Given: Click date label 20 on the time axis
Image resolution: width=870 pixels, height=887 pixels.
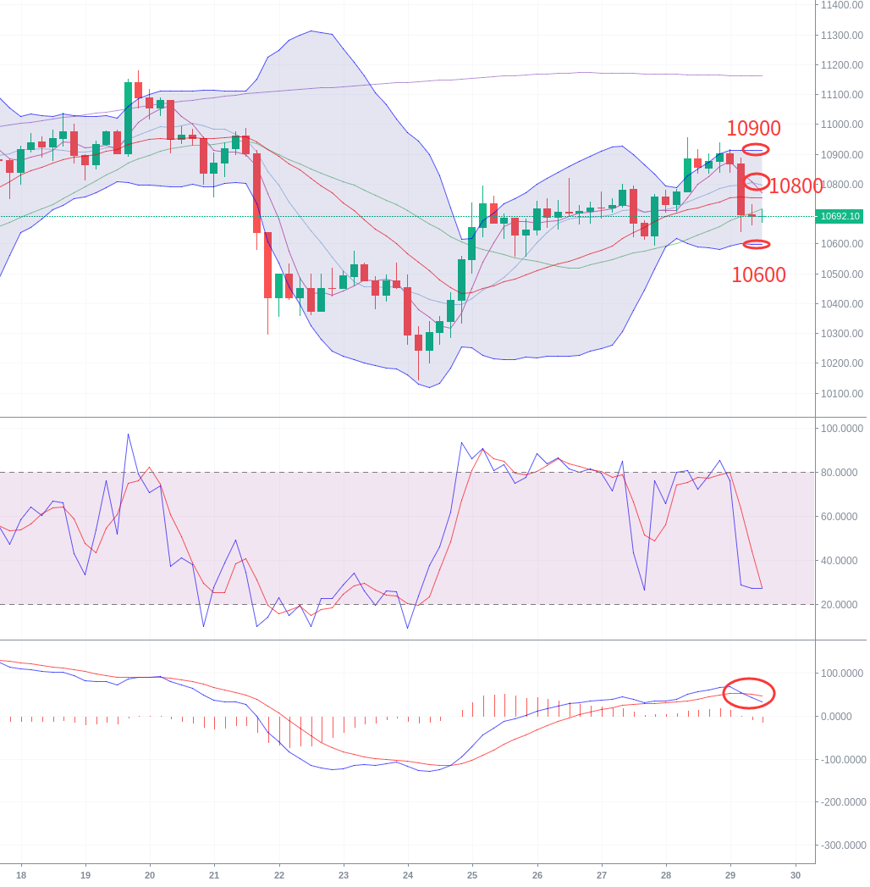Looking at the screenshot, I should click(x=150, y=875).
